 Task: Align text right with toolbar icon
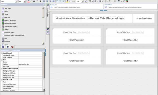50,1
